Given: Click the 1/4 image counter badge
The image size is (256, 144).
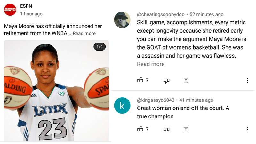Looking at the screenshot, I should tap(100, 47).
